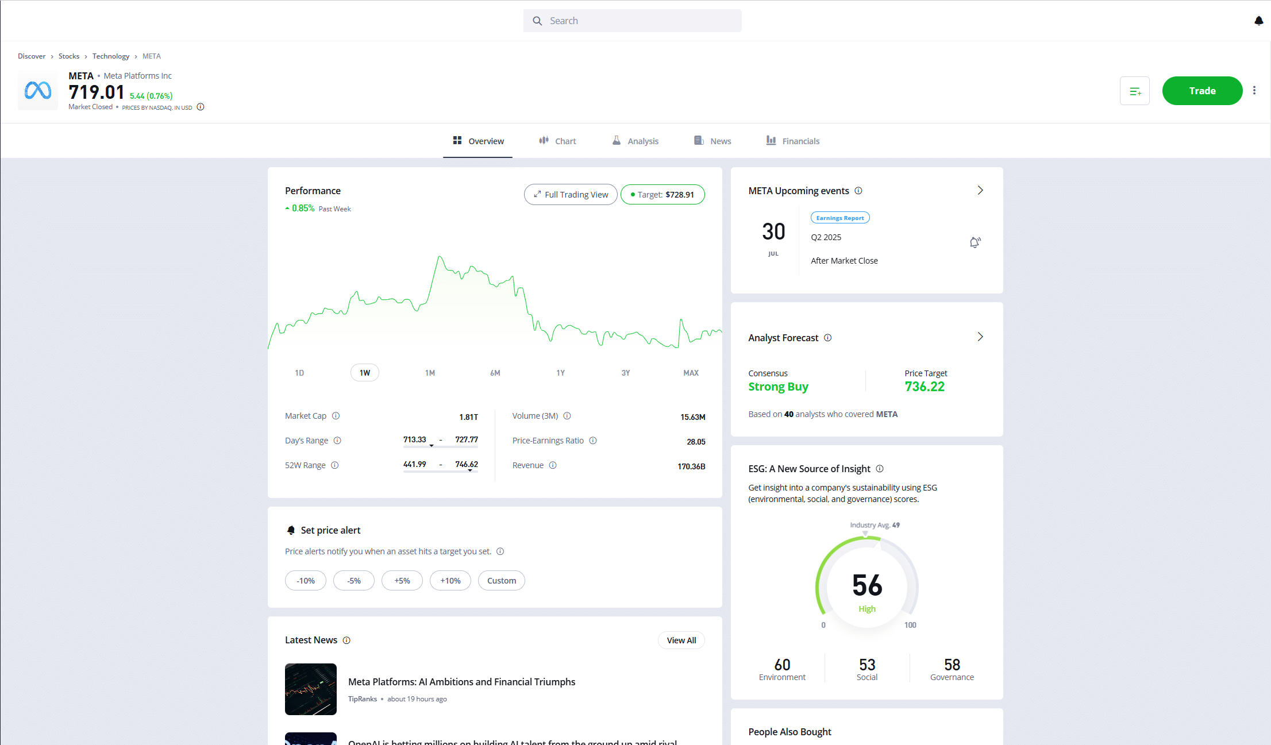Go to Technology breadcrumb link
The image size is (1271, 745).
[111, 56]
